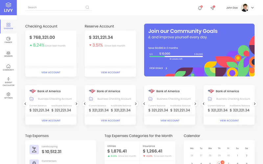View Checking Account details
This screenshot has width=263, height=164.
[51, 72]
